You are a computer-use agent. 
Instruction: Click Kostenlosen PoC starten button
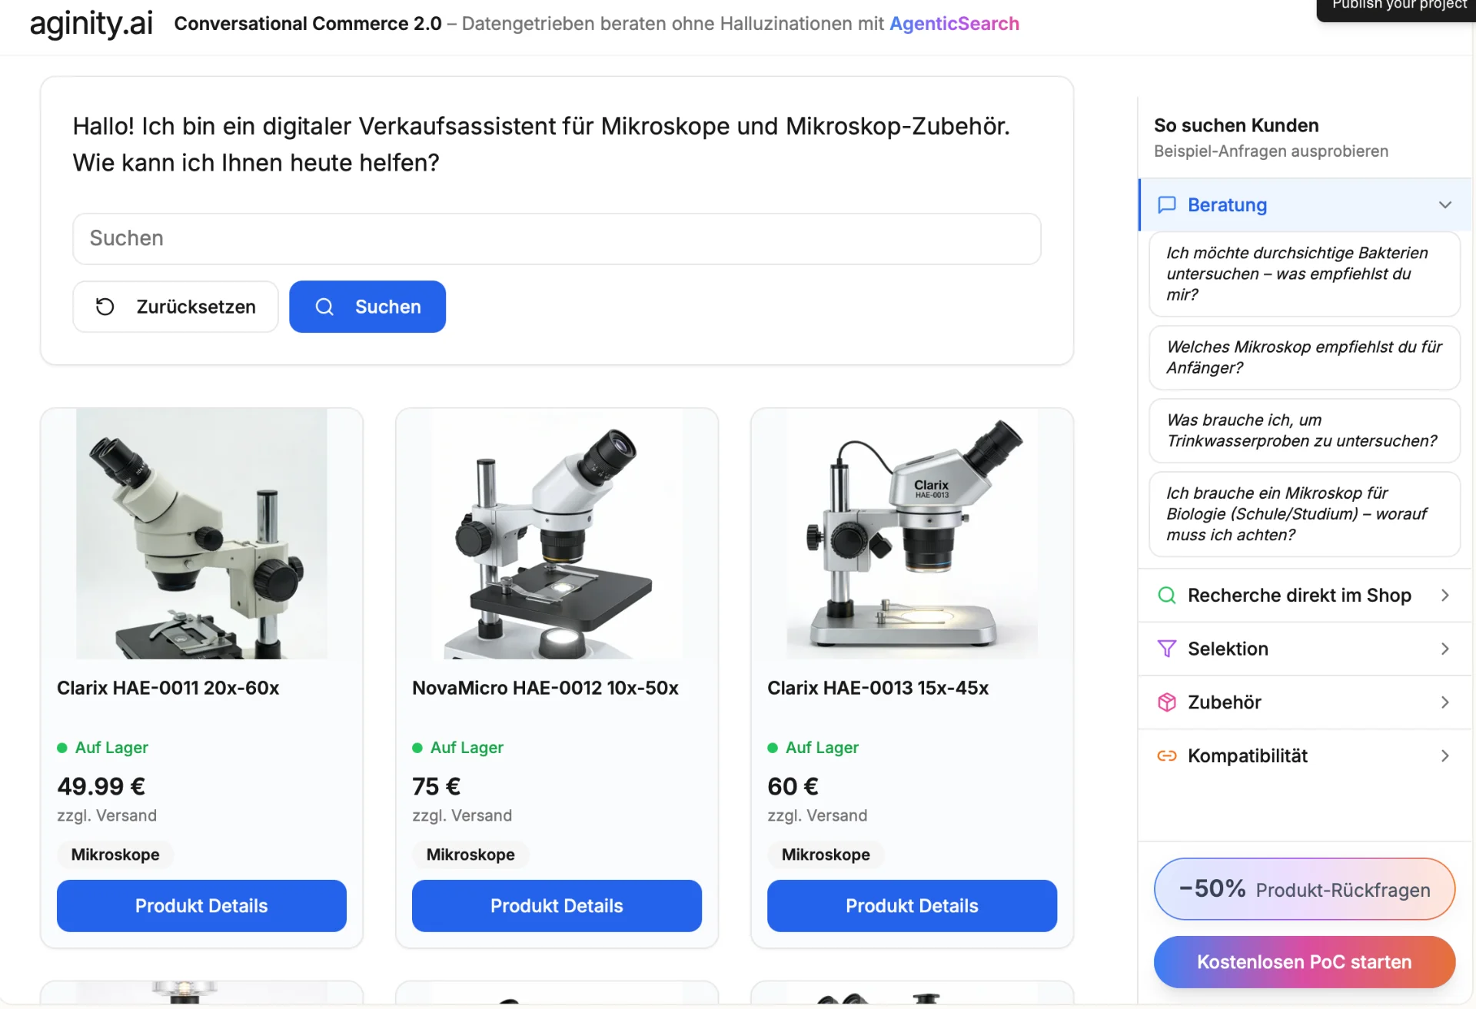coord(1304,962)
